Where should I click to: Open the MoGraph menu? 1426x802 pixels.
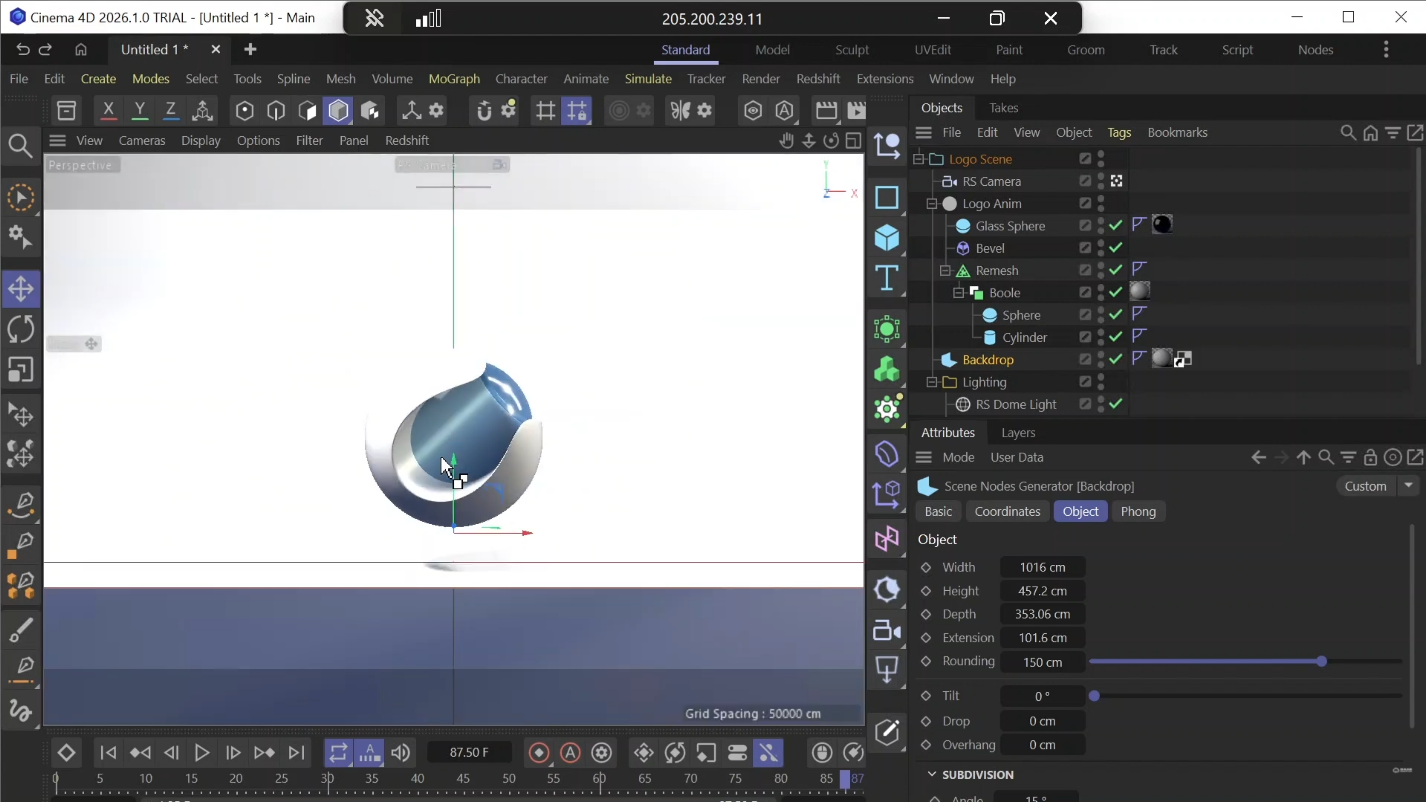point(454,79)
